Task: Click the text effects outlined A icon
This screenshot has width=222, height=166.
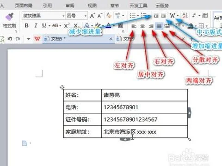Action: [x=86, y=25]
